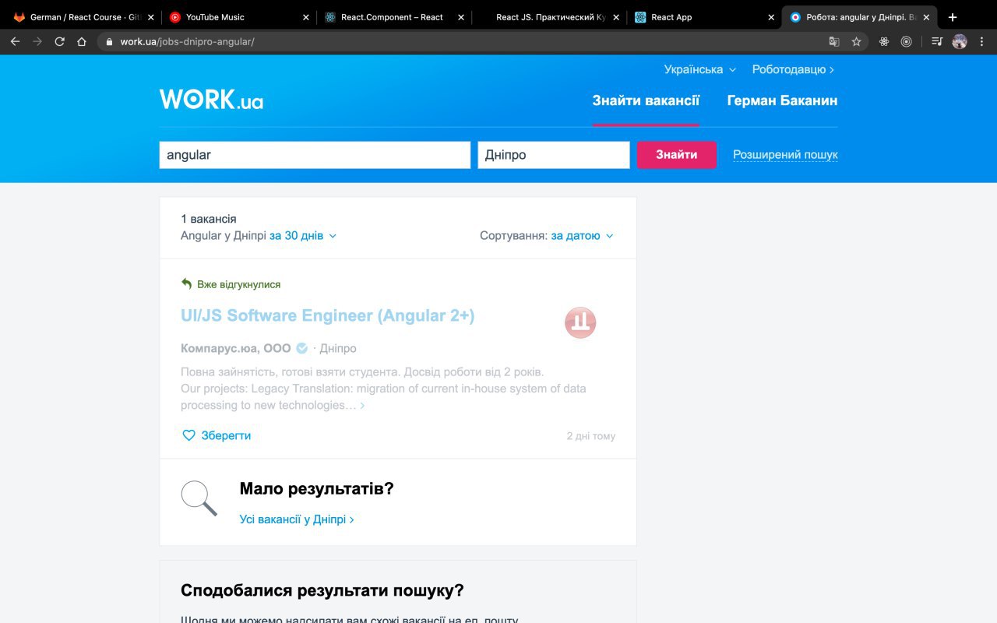Click the 'Вже відгукнулися' status label
The width and height of the screenshot is (997, 623).
pyautogui.click(x=238, y=284)
